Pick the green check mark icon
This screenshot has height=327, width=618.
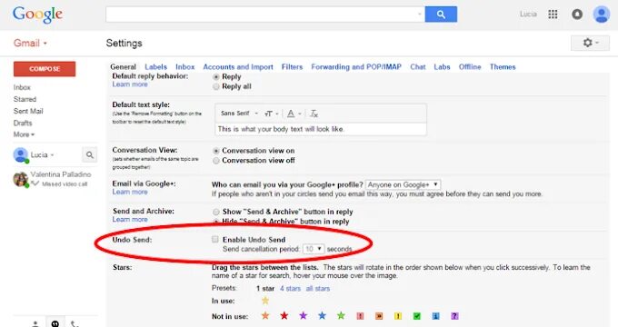[417, 316]
